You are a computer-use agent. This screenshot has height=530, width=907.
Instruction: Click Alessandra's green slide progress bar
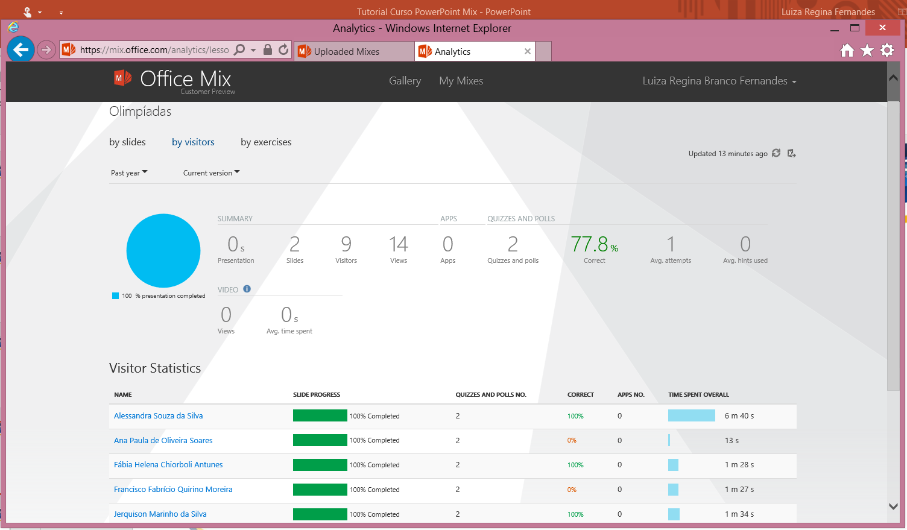click(320, 415)
